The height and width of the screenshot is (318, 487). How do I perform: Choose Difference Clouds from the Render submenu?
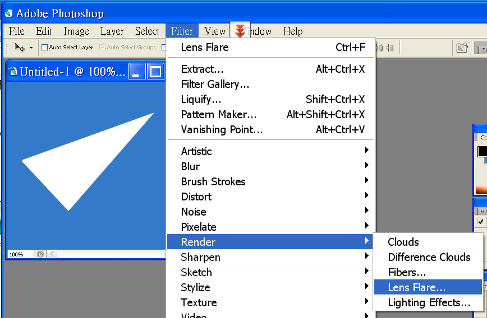coord(428,257)
